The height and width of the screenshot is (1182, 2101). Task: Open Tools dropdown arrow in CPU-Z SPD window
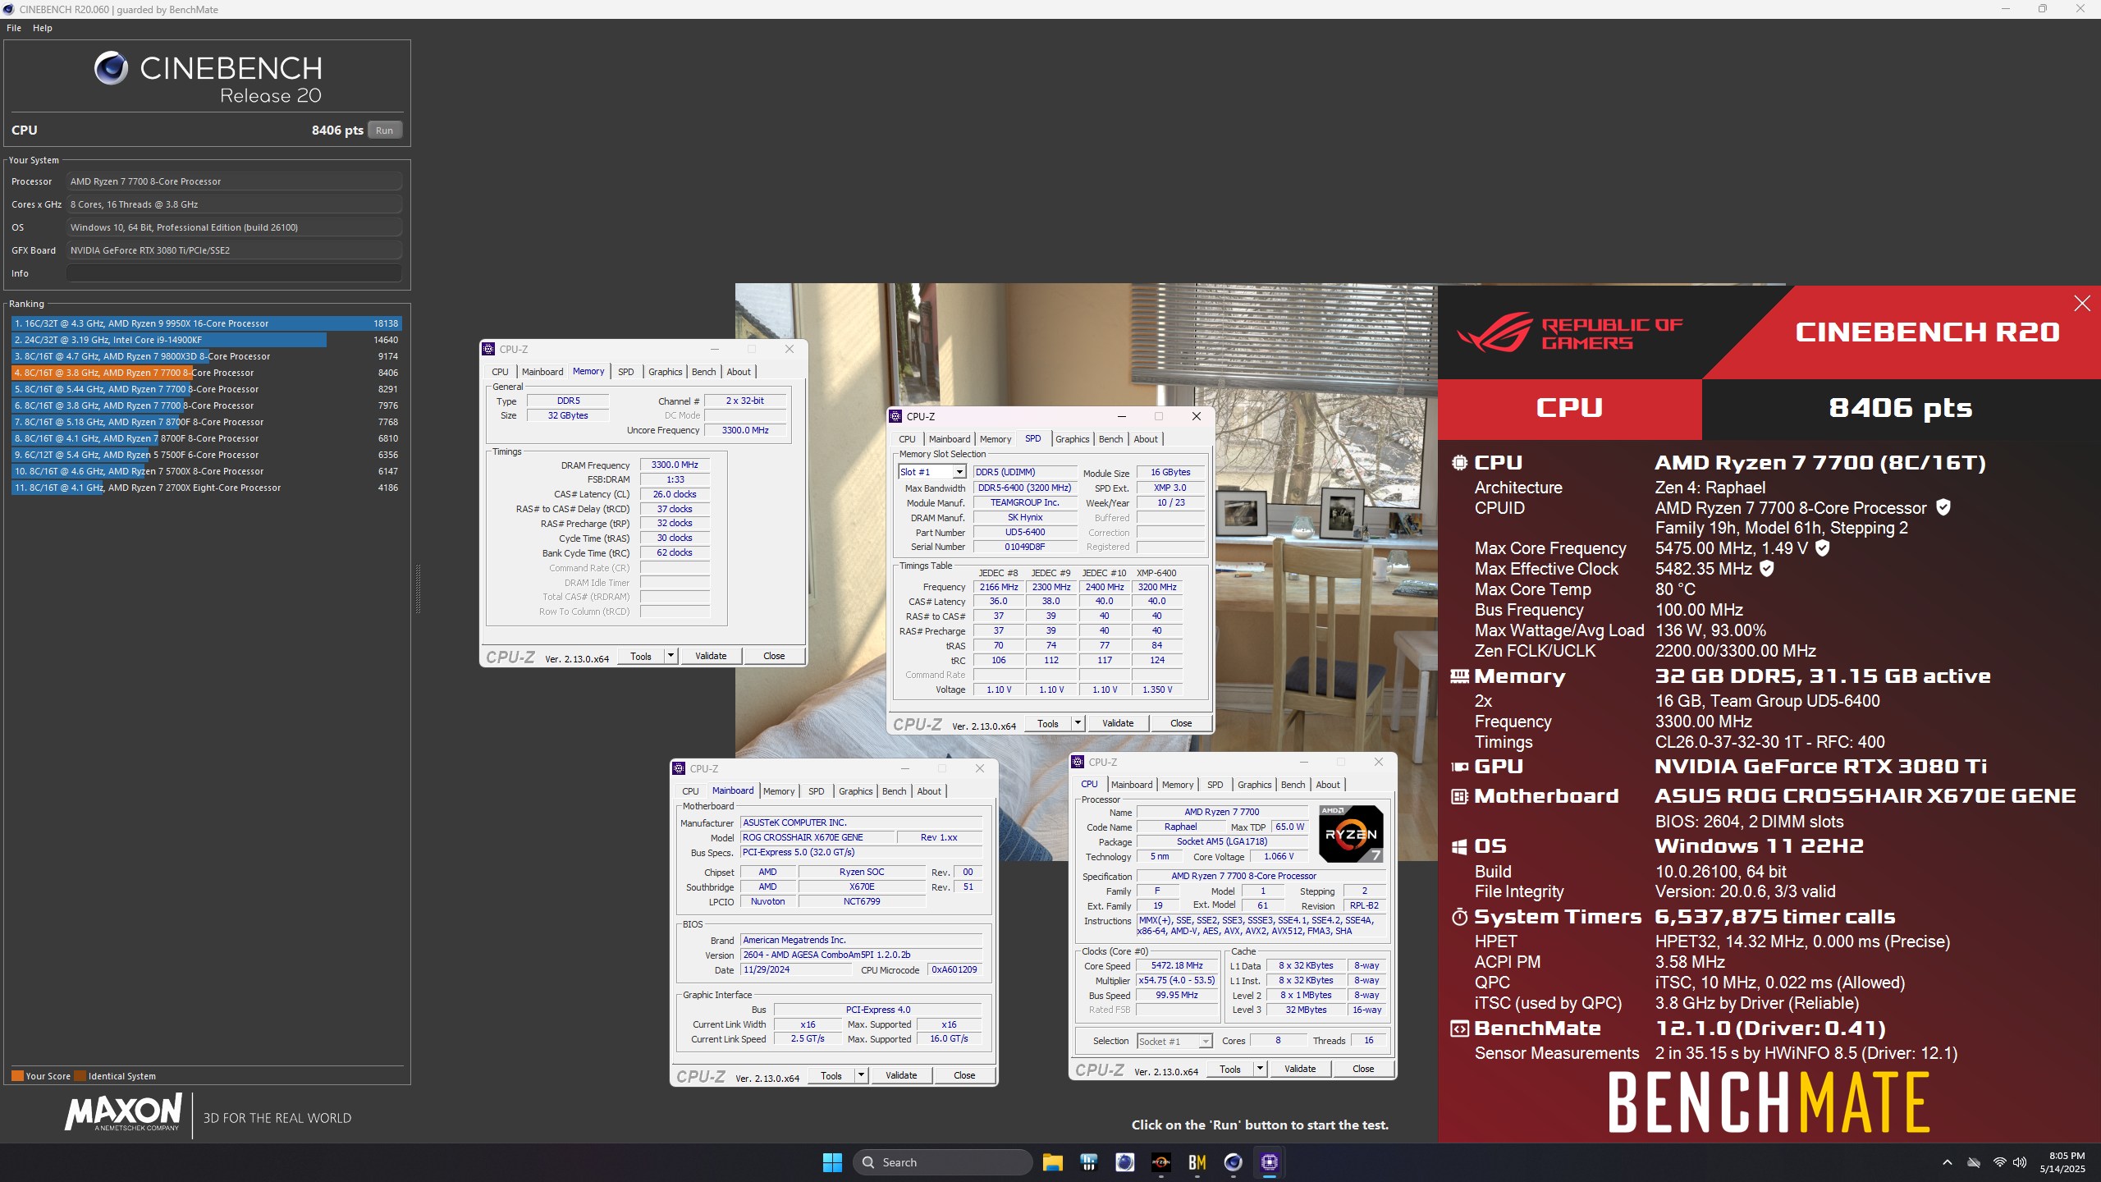[x=1078, y=723]
